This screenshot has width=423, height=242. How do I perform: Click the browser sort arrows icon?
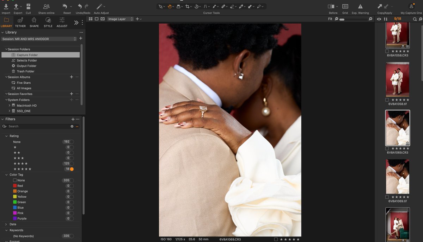pyautogui.click(x=386, y=19)
